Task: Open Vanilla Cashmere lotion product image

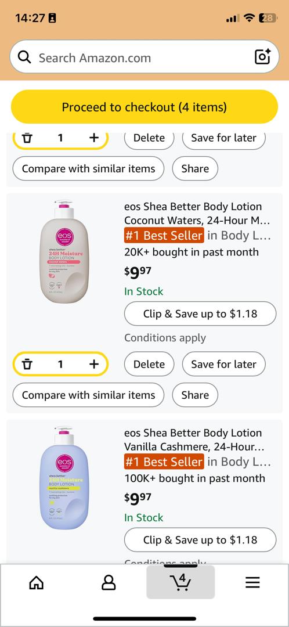Action: [64, 478]
